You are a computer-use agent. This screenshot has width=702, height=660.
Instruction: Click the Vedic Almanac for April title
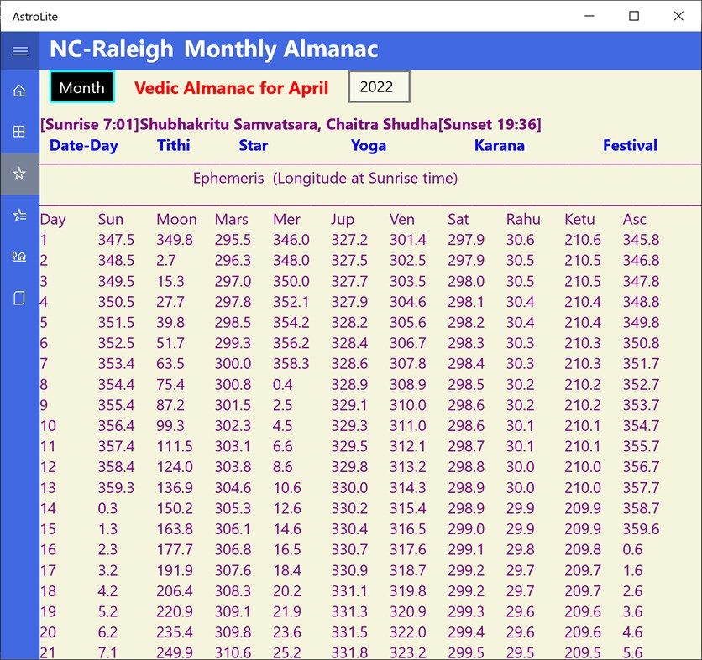231,88
